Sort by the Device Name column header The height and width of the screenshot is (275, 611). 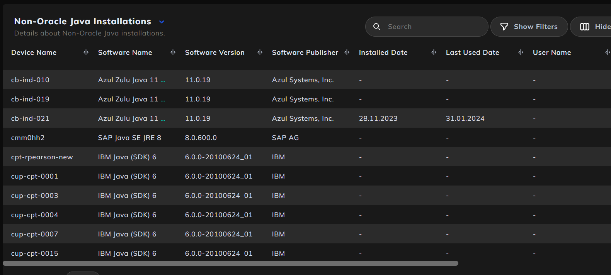pos(34,52)
